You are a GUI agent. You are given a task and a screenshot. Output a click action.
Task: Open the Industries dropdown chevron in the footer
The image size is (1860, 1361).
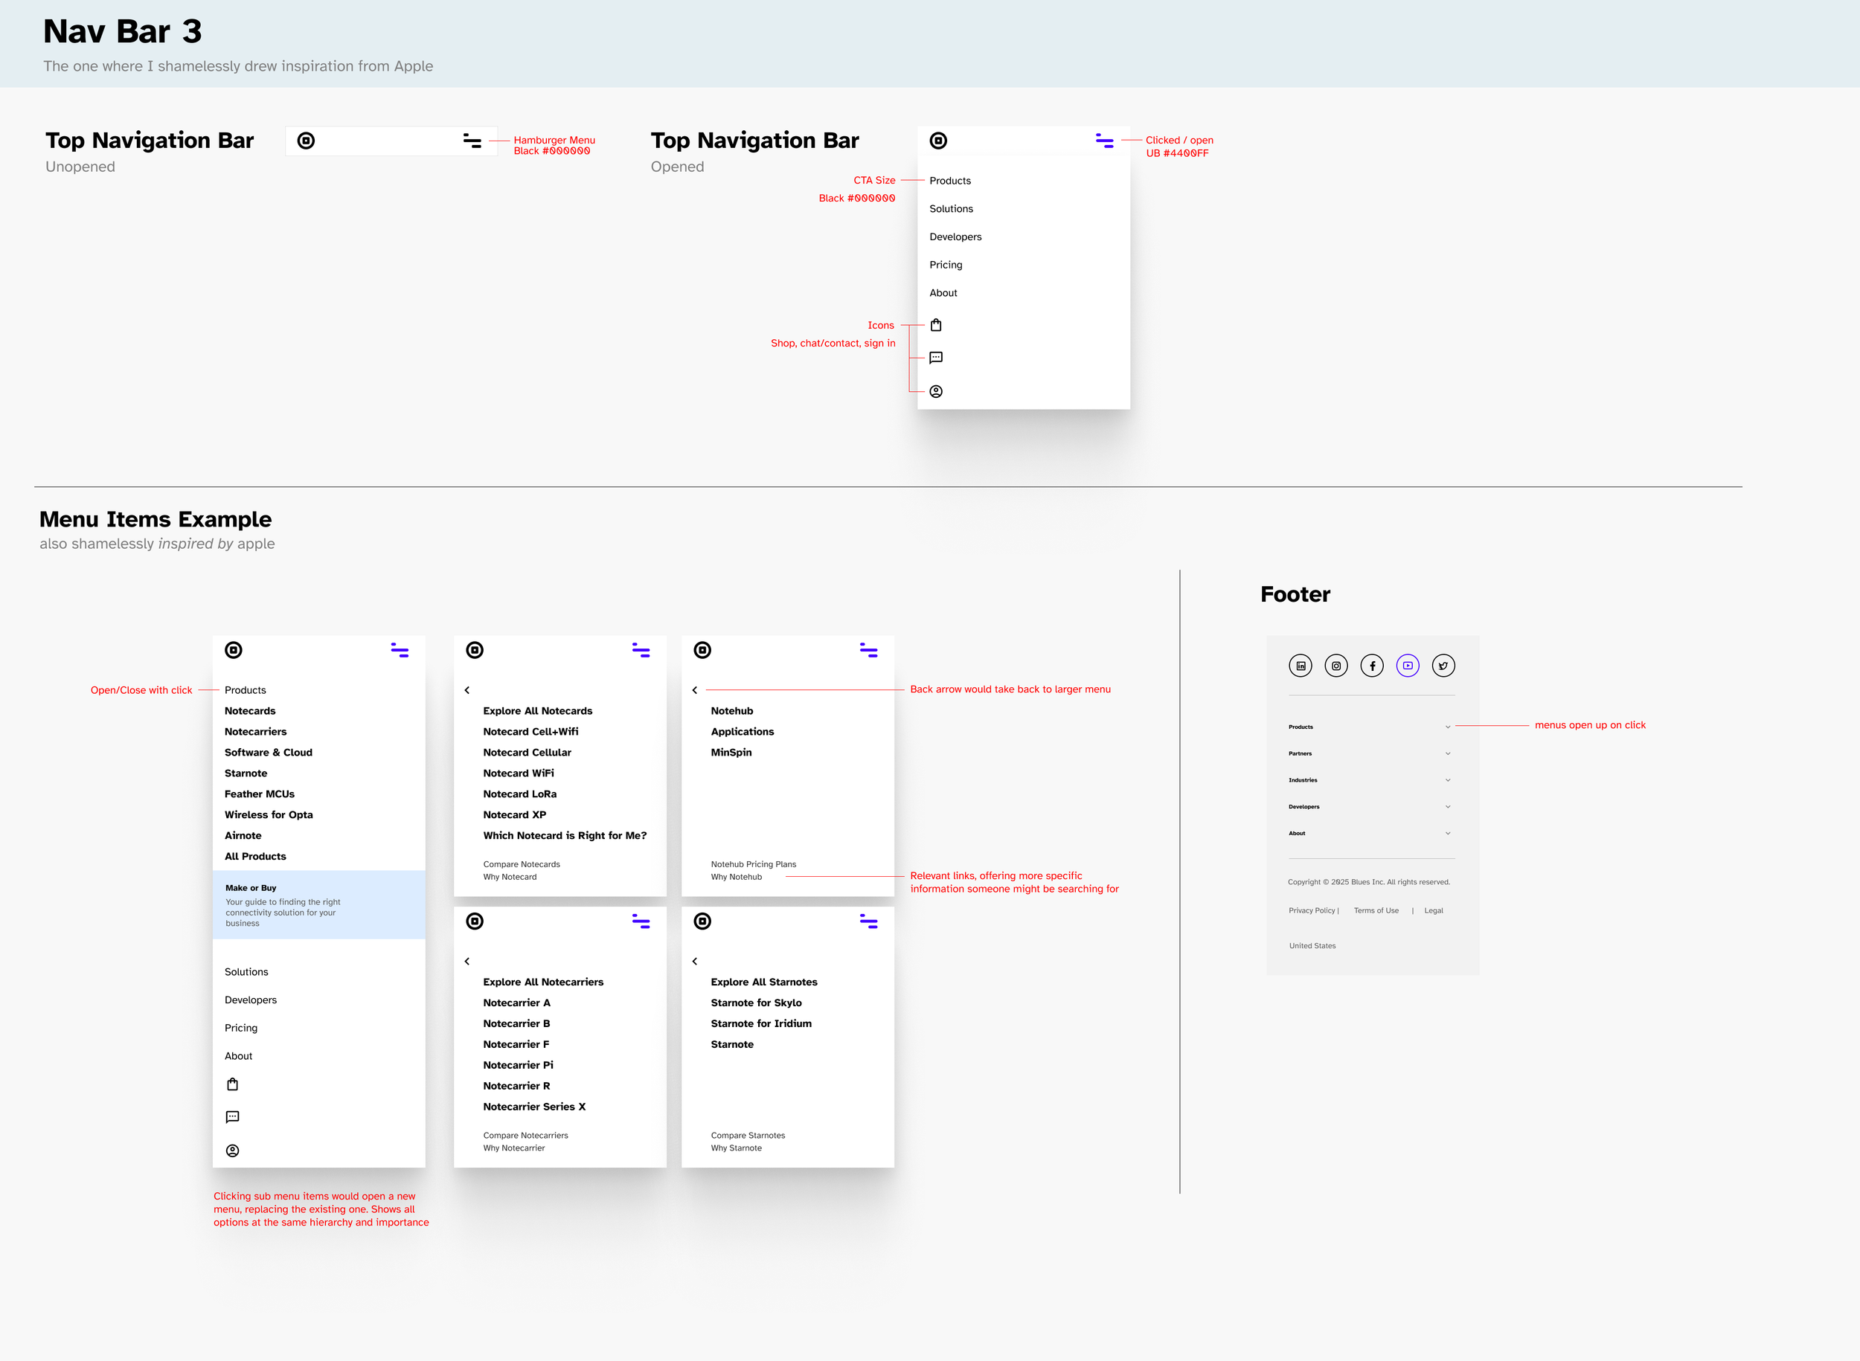point(1447,780)
